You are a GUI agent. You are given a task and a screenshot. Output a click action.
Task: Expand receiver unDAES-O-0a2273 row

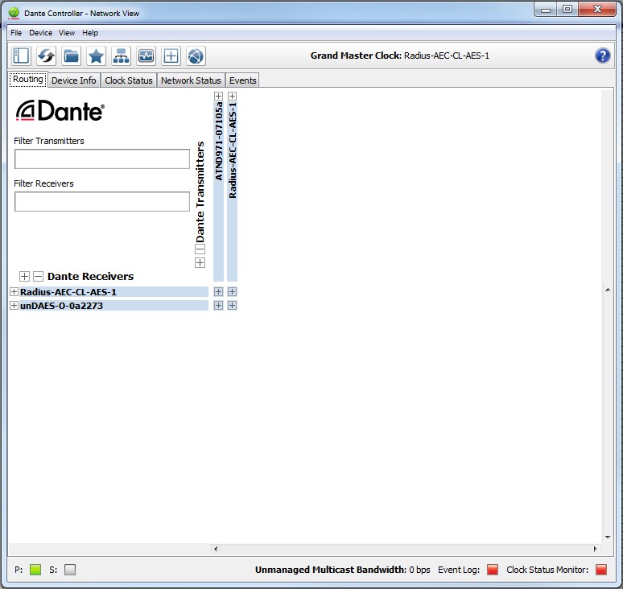pos(14,306)
